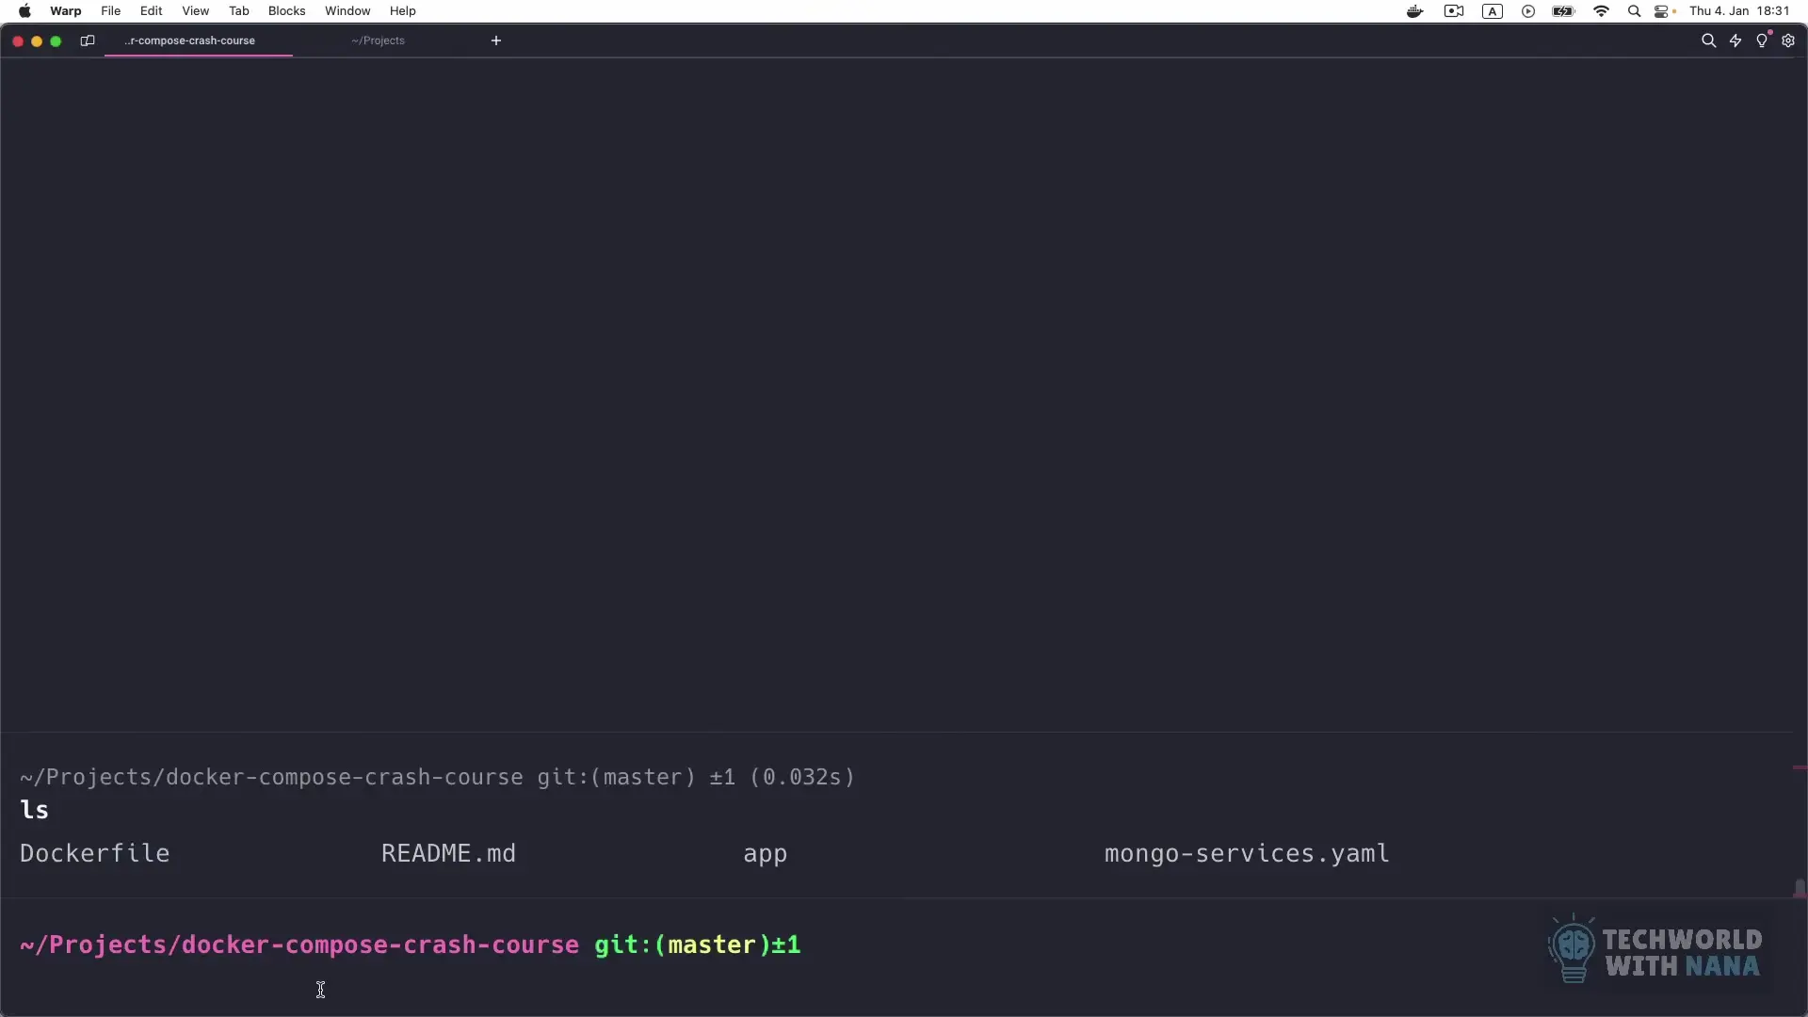This screenshot has height=1017, width=1808.
Task: Open the Tab menu
Action: click(x=239, y=11)
